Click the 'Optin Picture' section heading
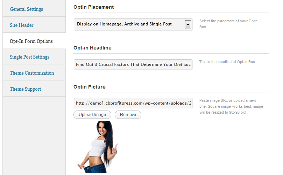The width and height of the screenshot is (283, 175). [90, 87]
